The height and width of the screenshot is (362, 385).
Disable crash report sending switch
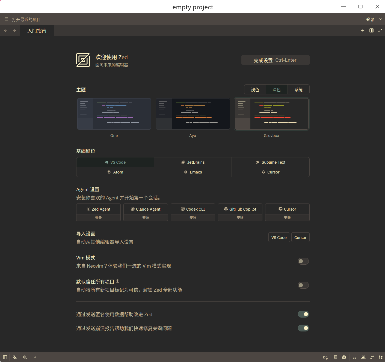click(x=303, y=328)
